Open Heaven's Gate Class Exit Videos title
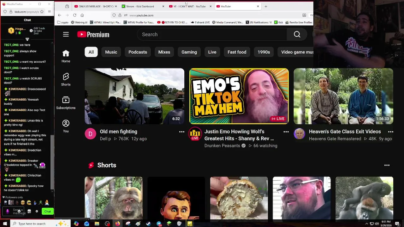The image size is (404, 227). [345, 131]
